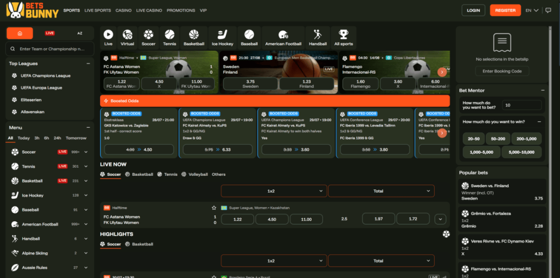Screen dimensions: 560x278
Task: Open UEFA Champions League in Top Leagues
Action: point(45,76)
